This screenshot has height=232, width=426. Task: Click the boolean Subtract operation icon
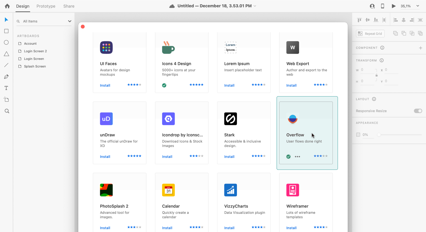tap(404, 33)
